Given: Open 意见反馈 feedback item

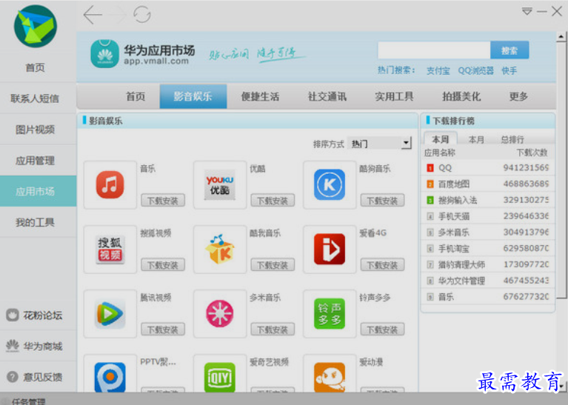Looking at the screenshot, I should (34, 377).
